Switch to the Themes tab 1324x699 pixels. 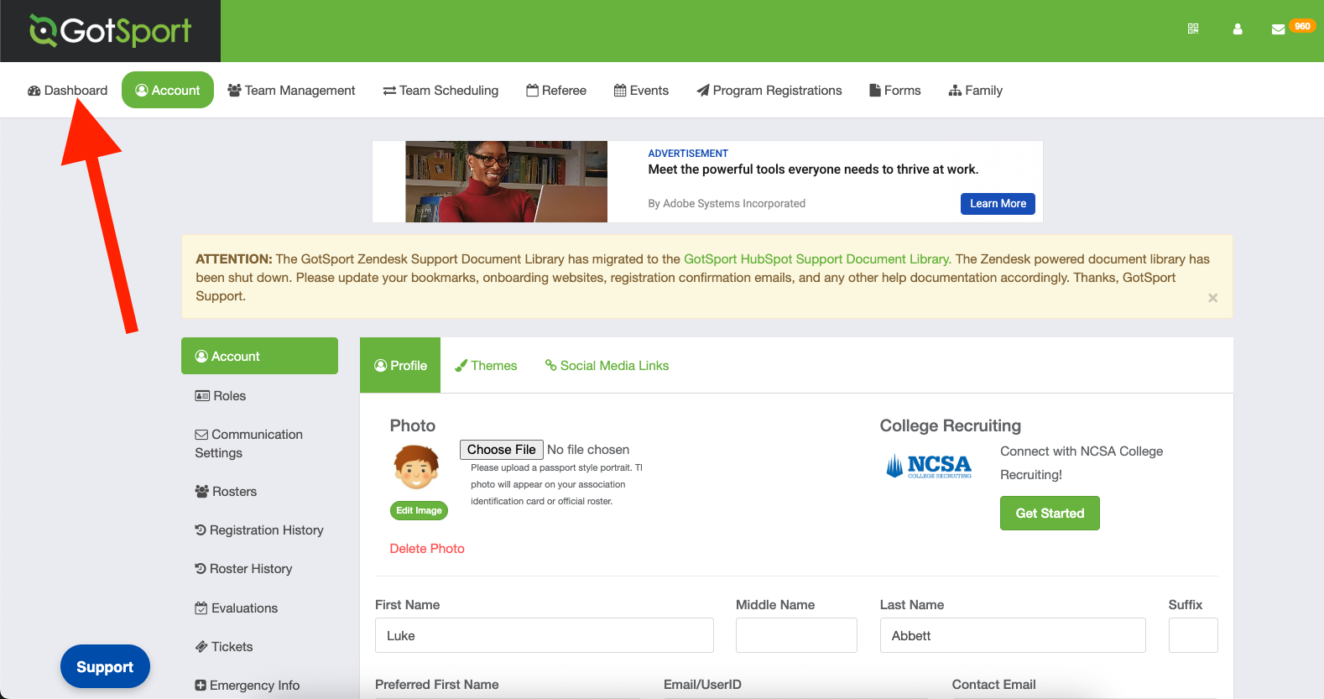[x=486, y=366]
